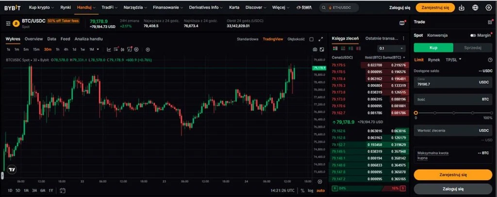The height and width of the screenshot is (197, 497).
Task: Select the Sprzedaj sell side
Action: (x=473, y=48)
